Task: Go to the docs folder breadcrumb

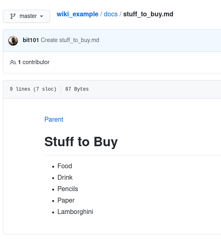Action: [111, 14]
